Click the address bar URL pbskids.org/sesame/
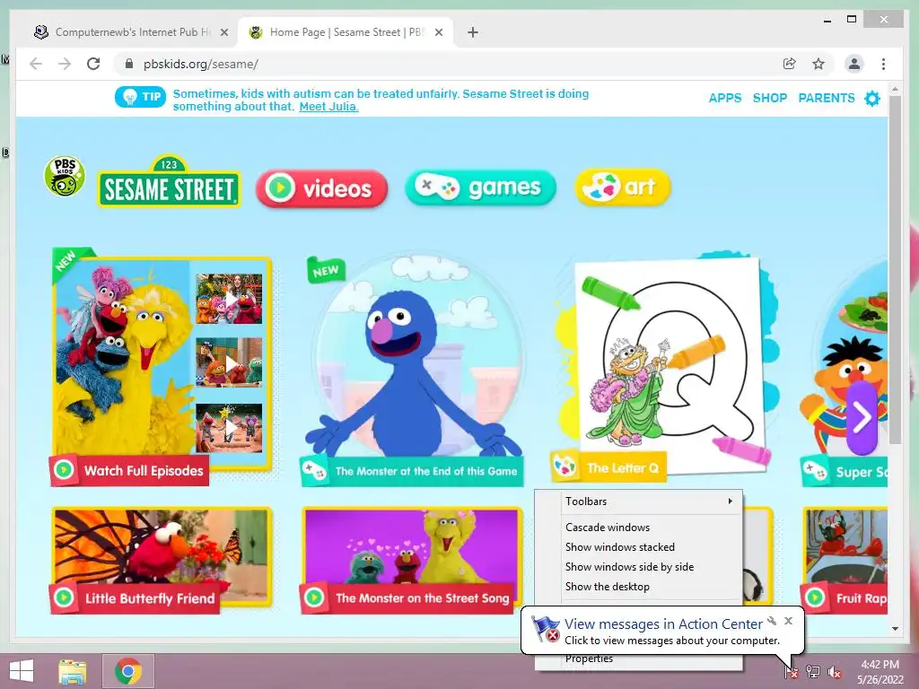This screenshot has width=919, height=689. tap(200, 64)
